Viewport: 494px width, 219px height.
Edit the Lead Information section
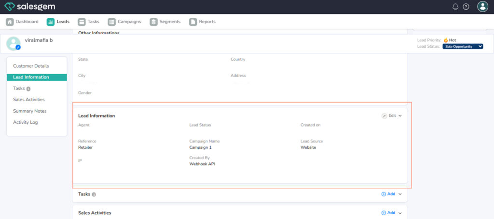(x=389, y=116)
